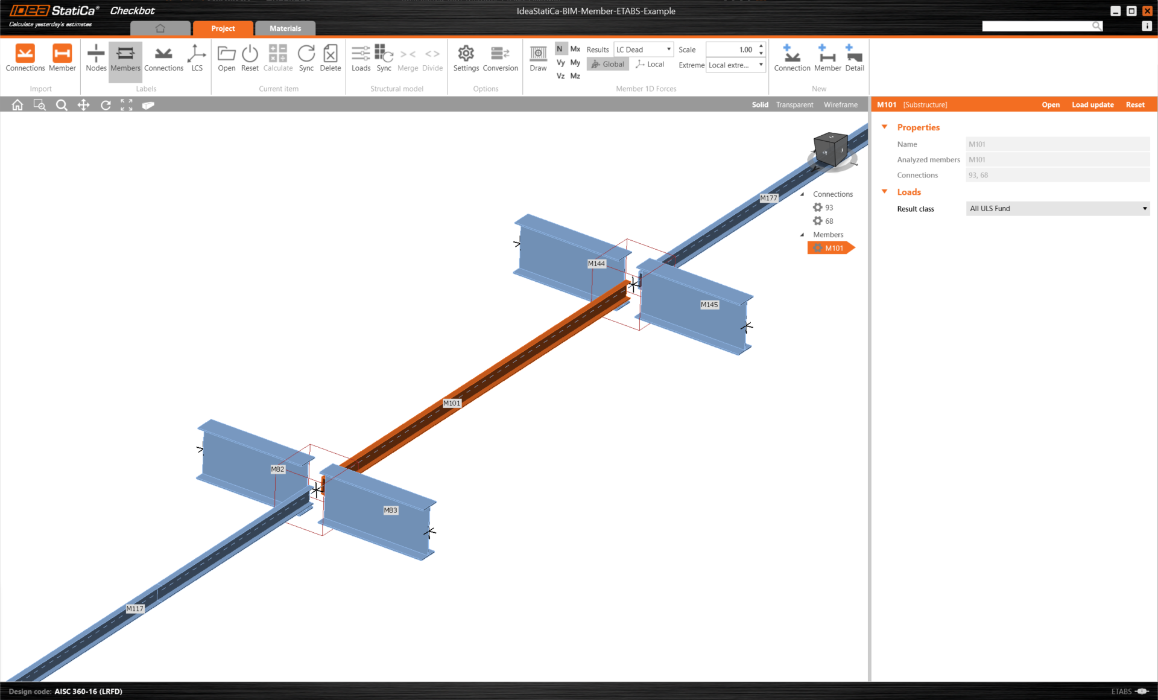Click the home view icon
1158x700 pixels.
pos(17,105)
